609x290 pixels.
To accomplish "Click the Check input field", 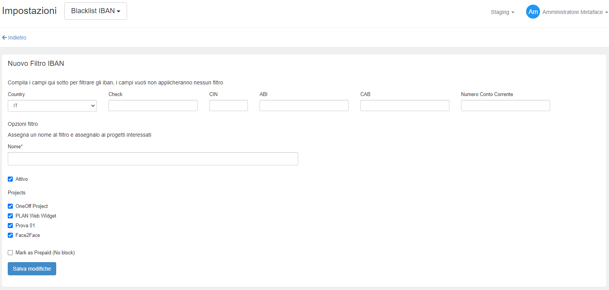I will [153, 106].
